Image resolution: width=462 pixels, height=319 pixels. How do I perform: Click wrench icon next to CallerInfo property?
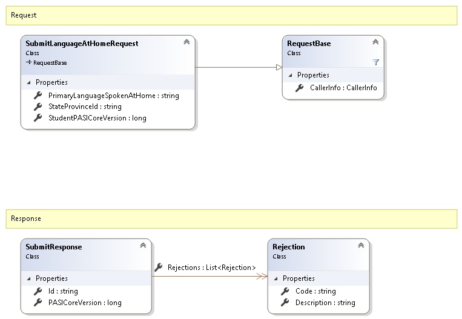click(x=299, y=88)
